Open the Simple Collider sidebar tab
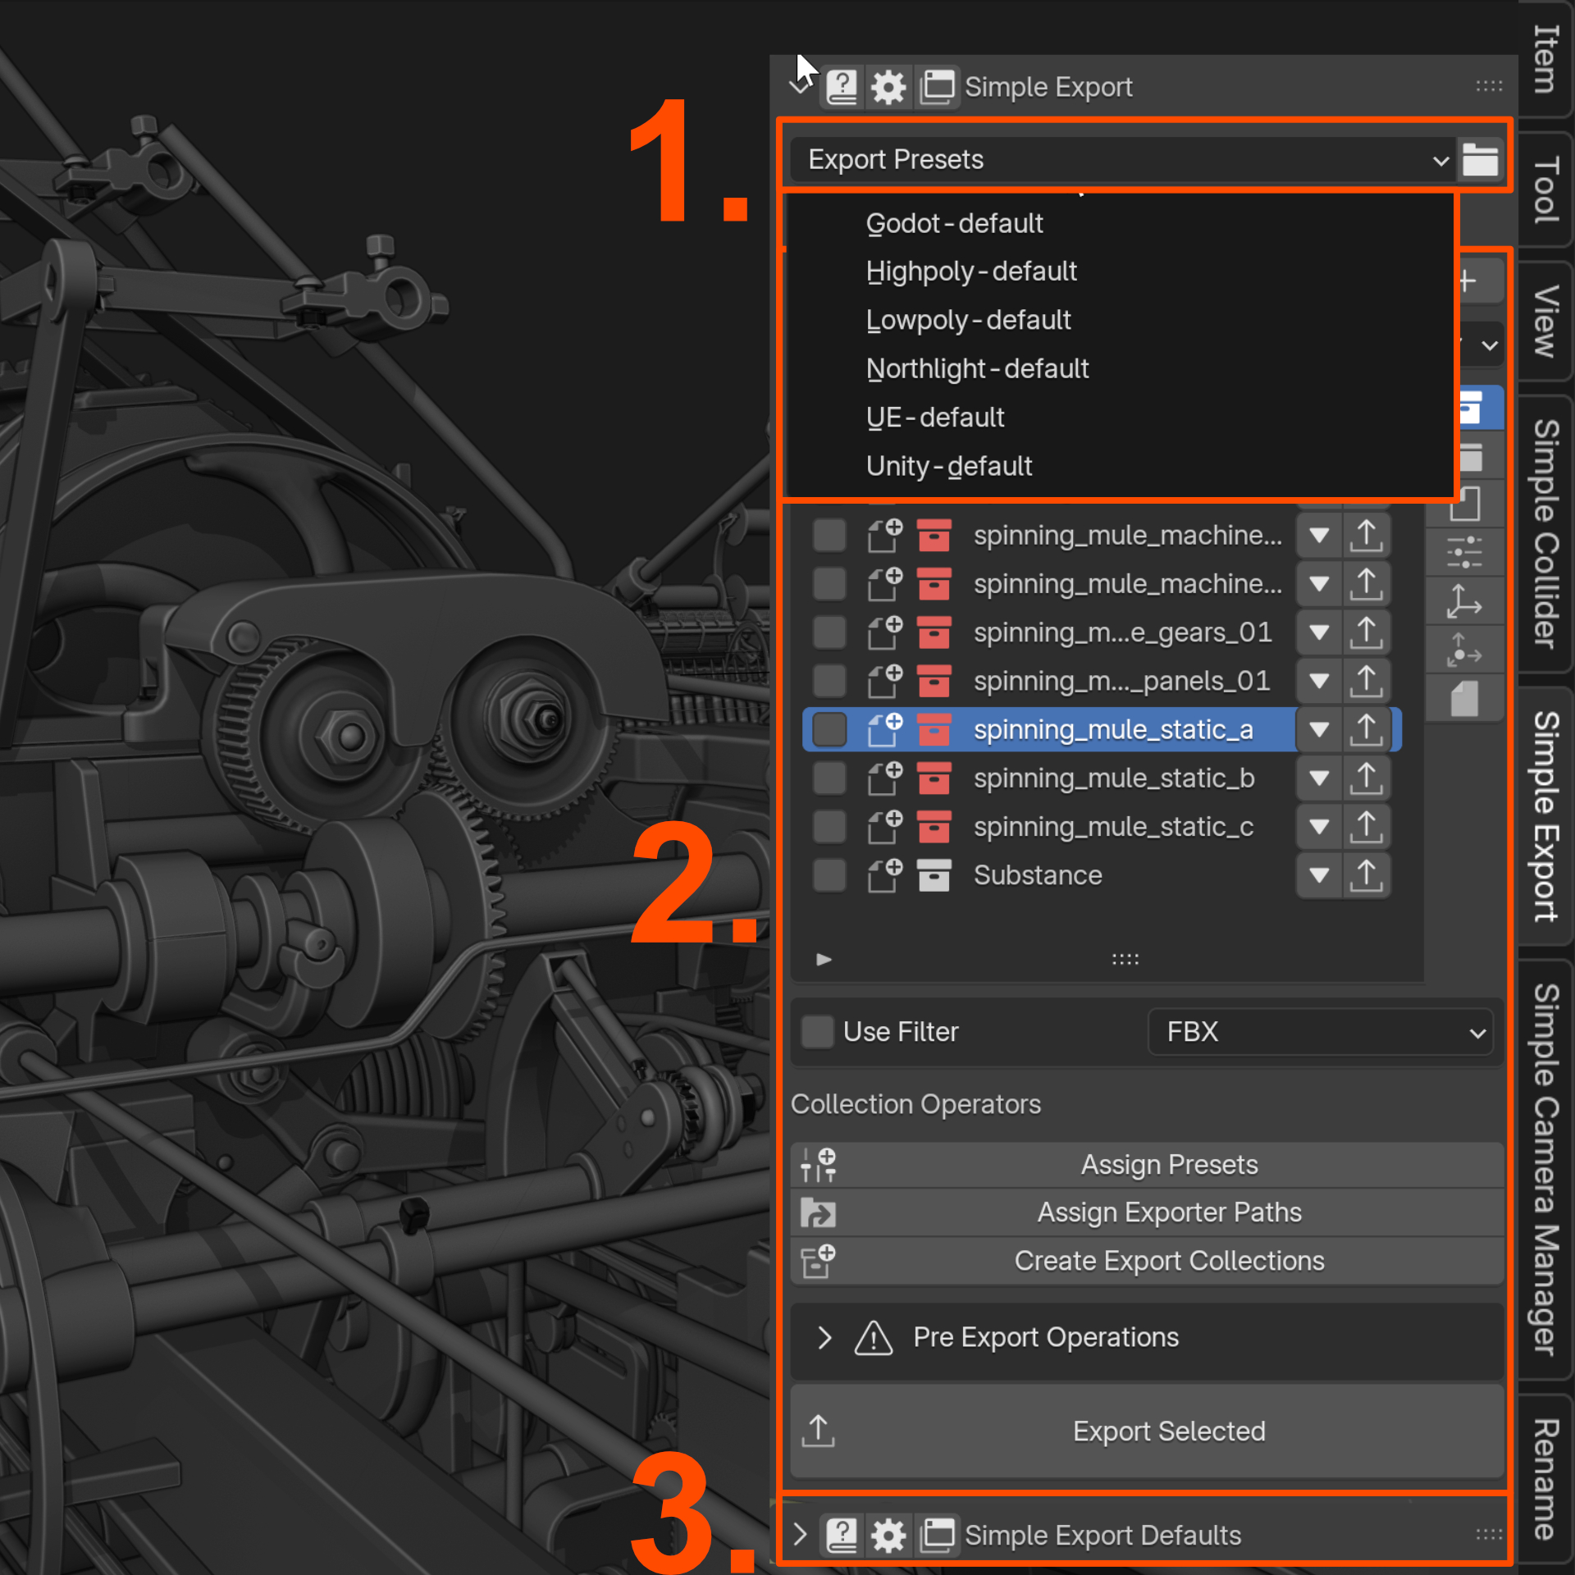 click(x=1545, y=534)
